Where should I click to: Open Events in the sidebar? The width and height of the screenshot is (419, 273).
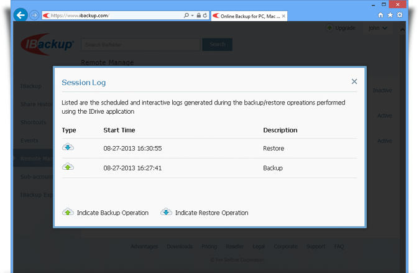(x=29, y=141)
